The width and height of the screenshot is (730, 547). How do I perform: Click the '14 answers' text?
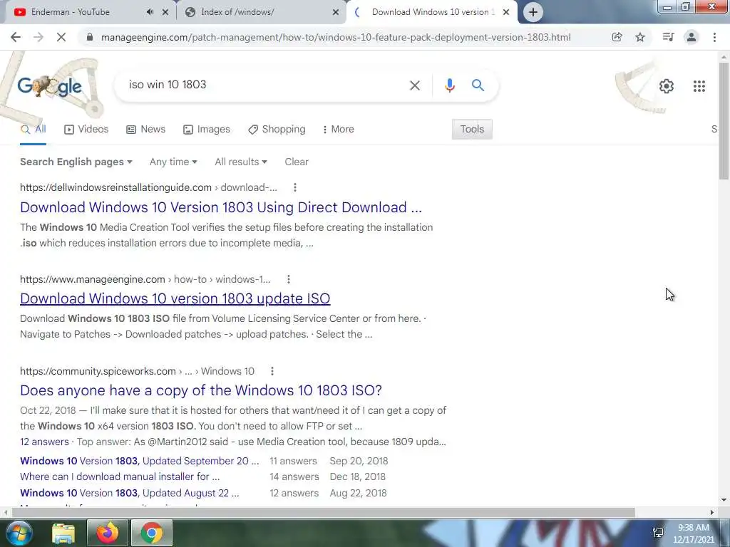pyautogui.click(x=294, y=476)
